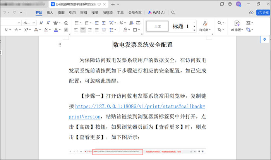This screenshot has height=160, width=271.
Task: Toggle right text alignment
Action: (90, 30)
